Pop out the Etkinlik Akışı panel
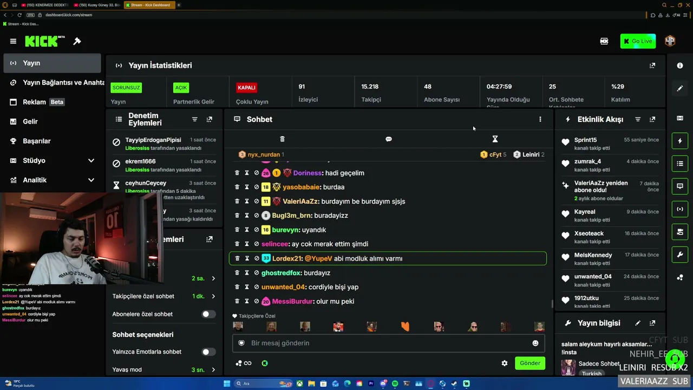The image size is (693, 390). 652,119
